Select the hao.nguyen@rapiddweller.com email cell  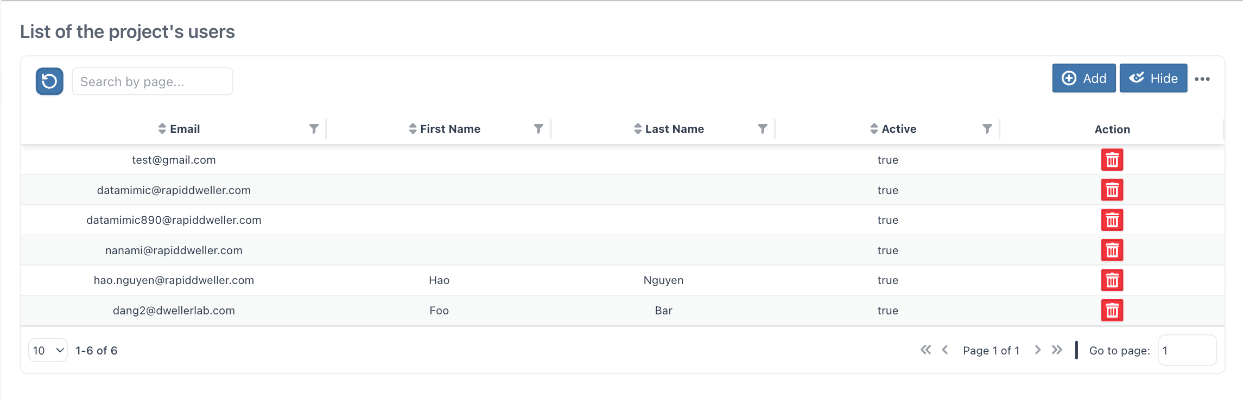click(174, 280)
